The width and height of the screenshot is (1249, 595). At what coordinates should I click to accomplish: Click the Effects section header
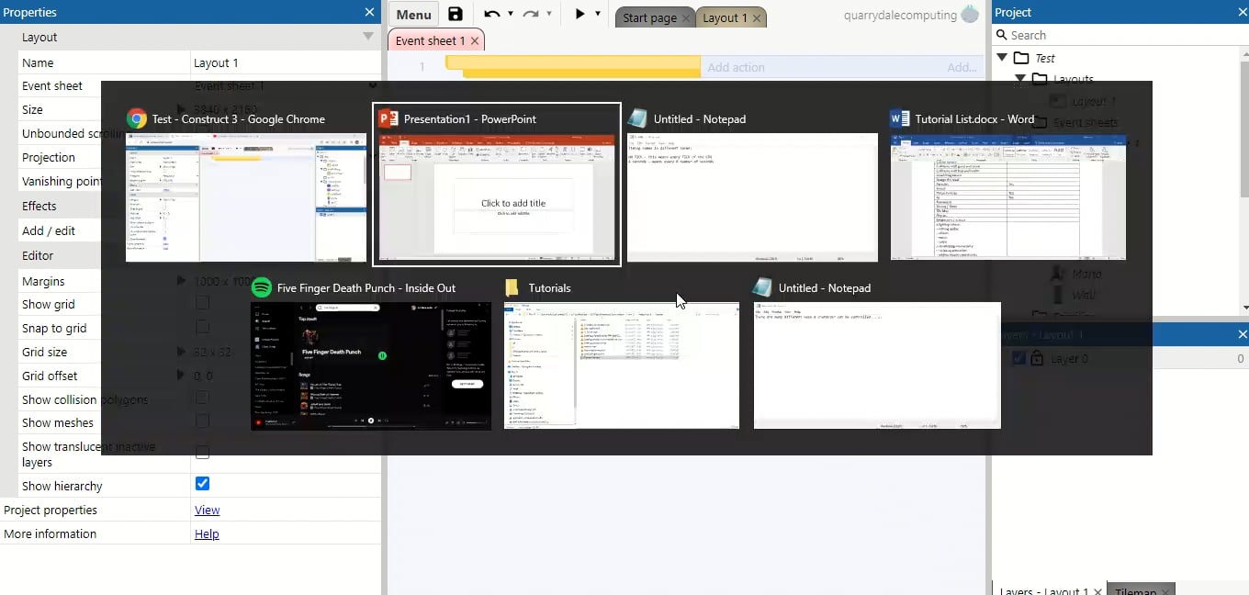pyautogui.click(x=190, y=206)
